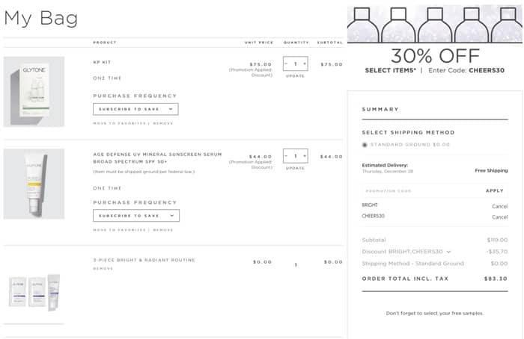Screen dimensions: 524x339
Task: Expand the Discount BRIGHT,CHEERS30 details chevron
Action: tap(448, 252)
